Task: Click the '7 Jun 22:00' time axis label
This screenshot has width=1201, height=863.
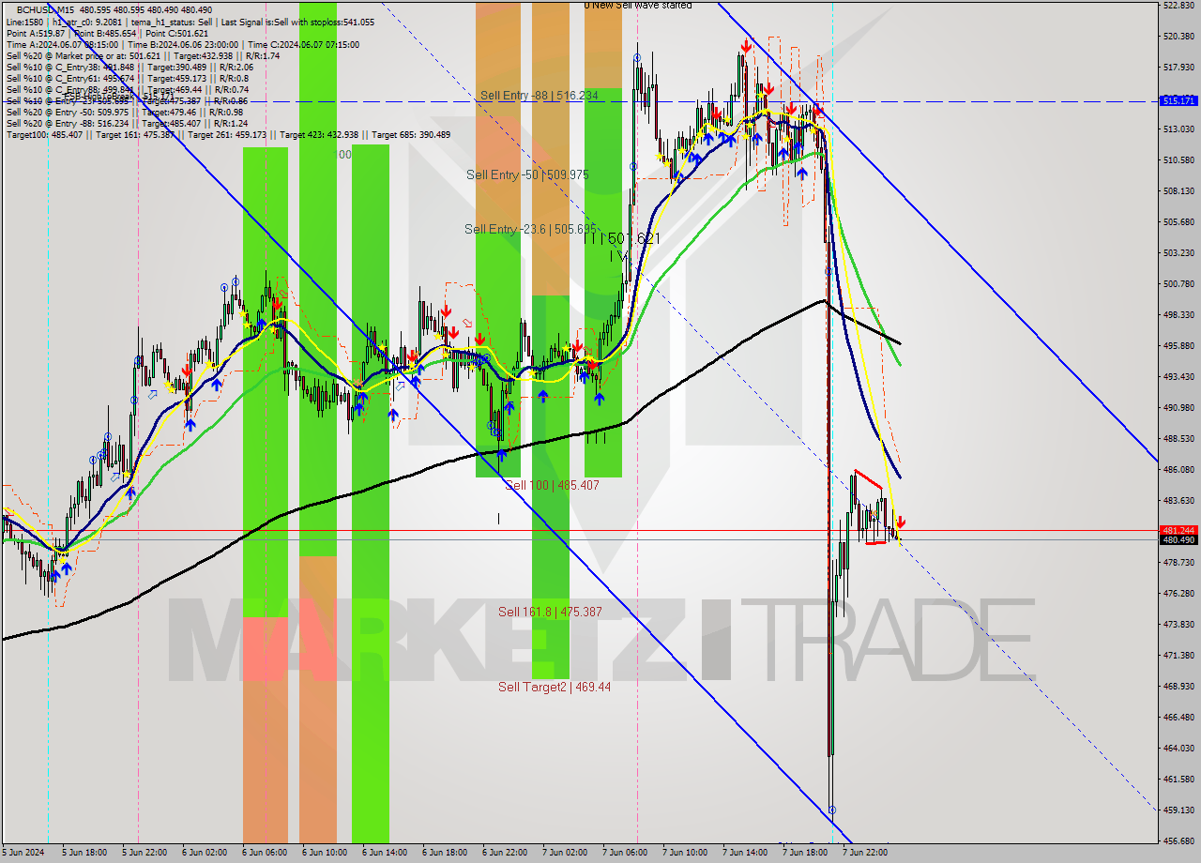Action: [x=865, y=853]
